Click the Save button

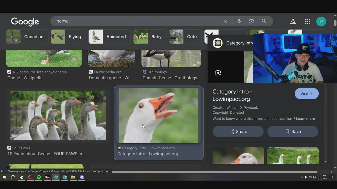[x=293, y=132]
